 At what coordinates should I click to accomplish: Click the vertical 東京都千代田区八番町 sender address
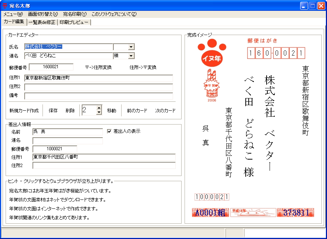point(229,142)
